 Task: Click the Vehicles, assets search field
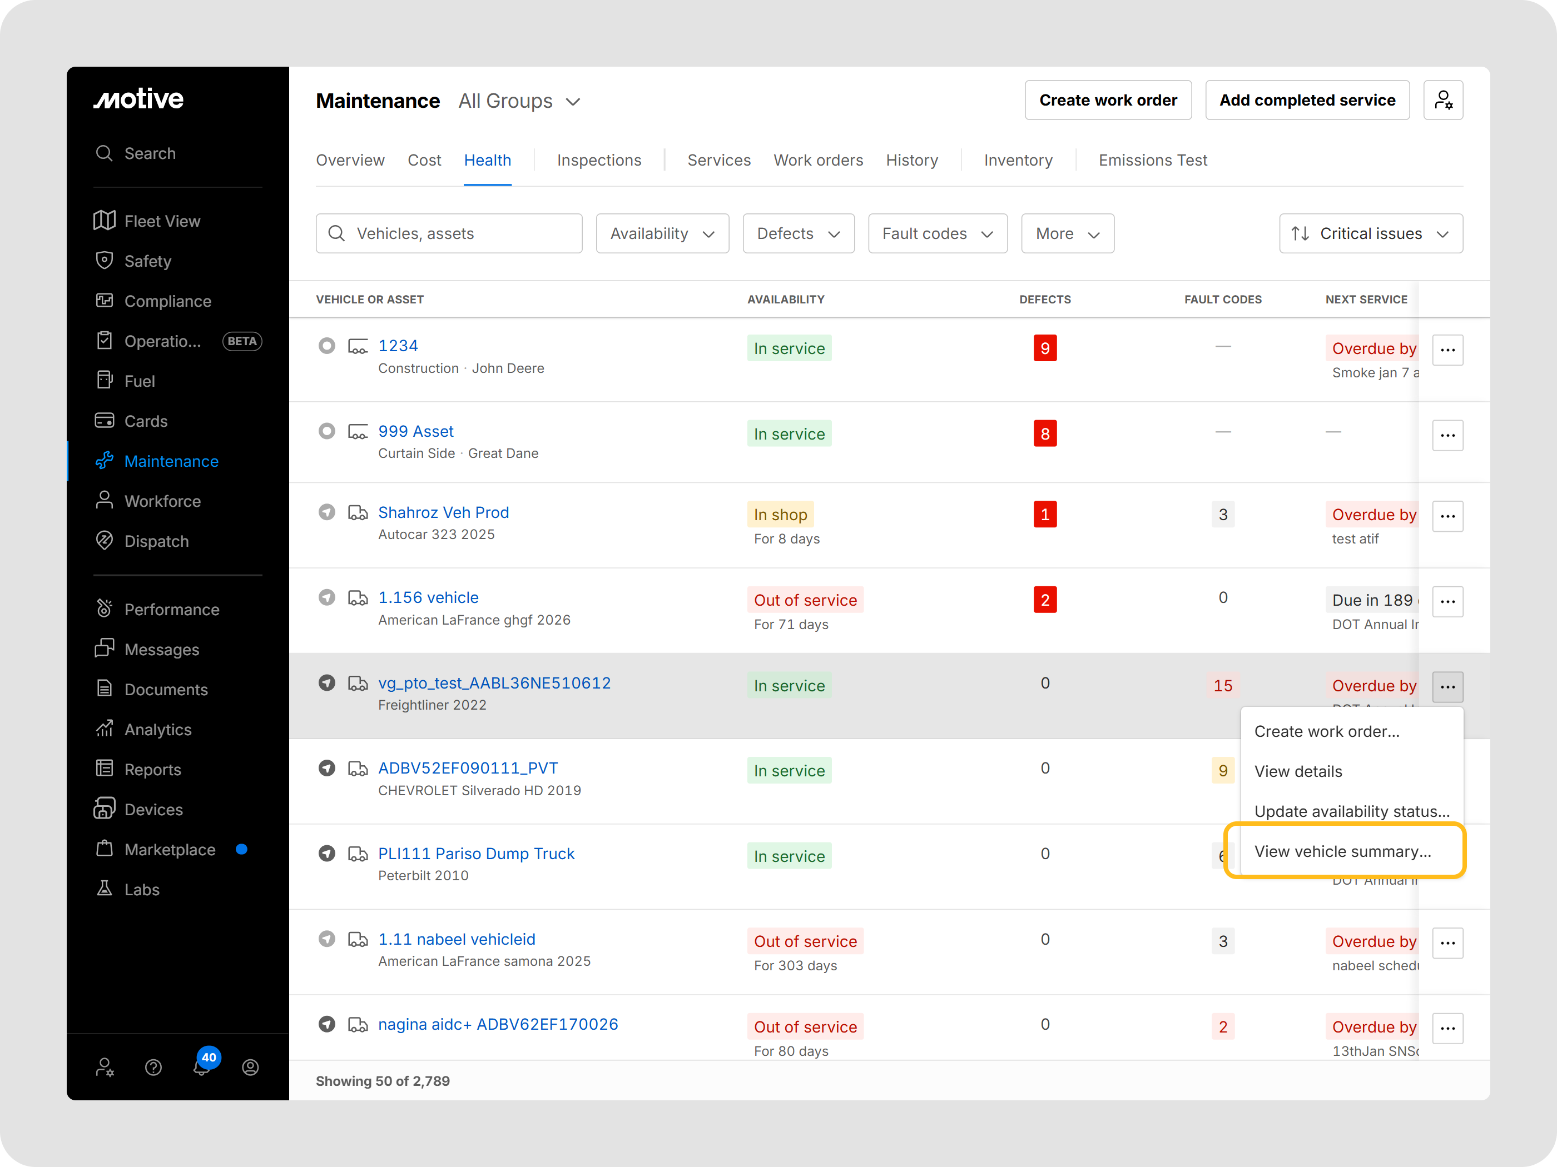(449, 233)
